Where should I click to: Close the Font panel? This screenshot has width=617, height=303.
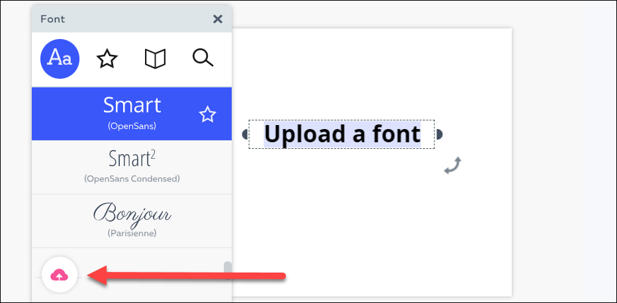(217, 19)
